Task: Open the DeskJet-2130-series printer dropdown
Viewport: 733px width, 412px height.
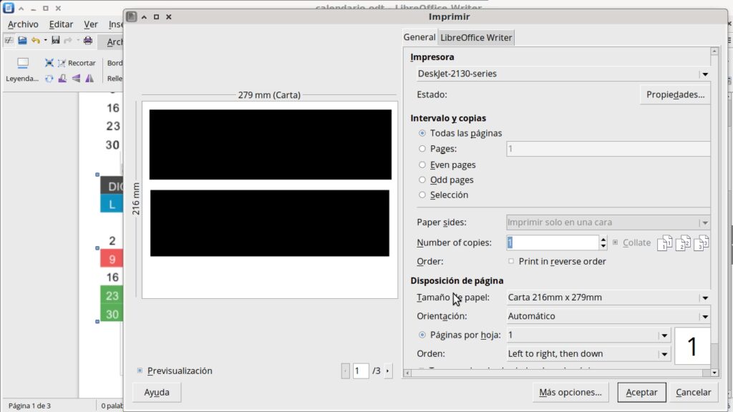Action: coord(704,74)
